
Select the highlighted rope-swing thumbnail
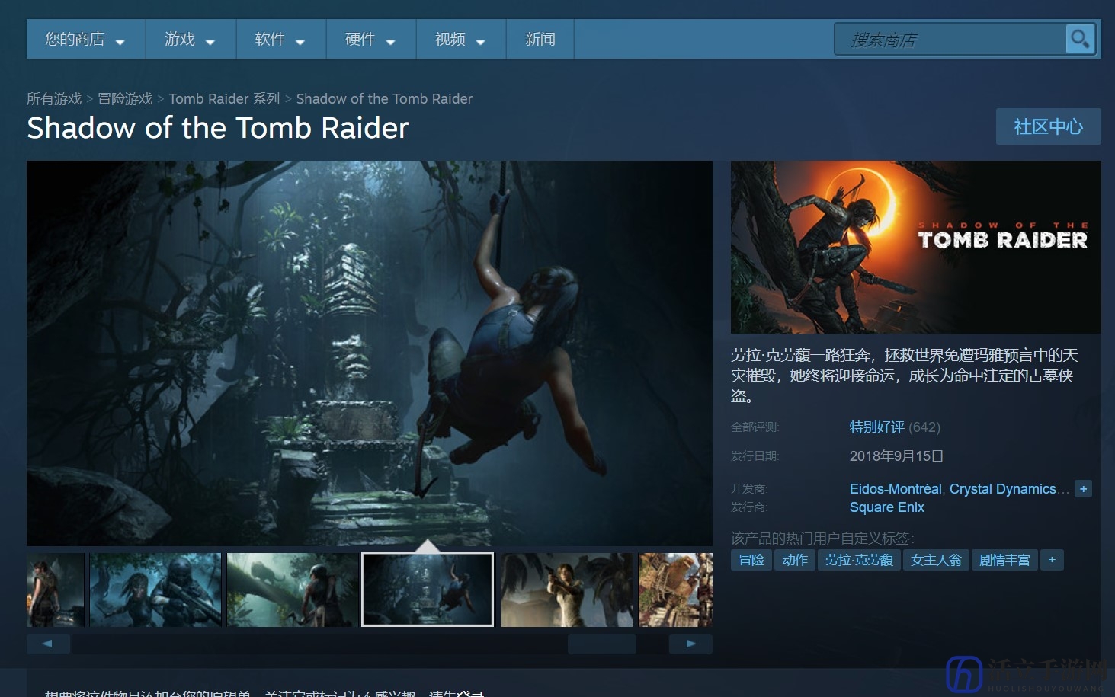point(428,590)
